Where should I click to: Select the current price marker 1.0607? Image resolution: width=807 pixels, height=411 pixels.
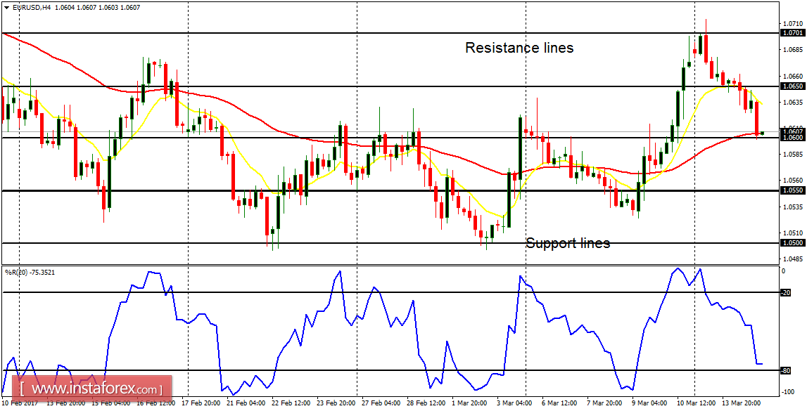pyautogui.click(x=792, y=132)
